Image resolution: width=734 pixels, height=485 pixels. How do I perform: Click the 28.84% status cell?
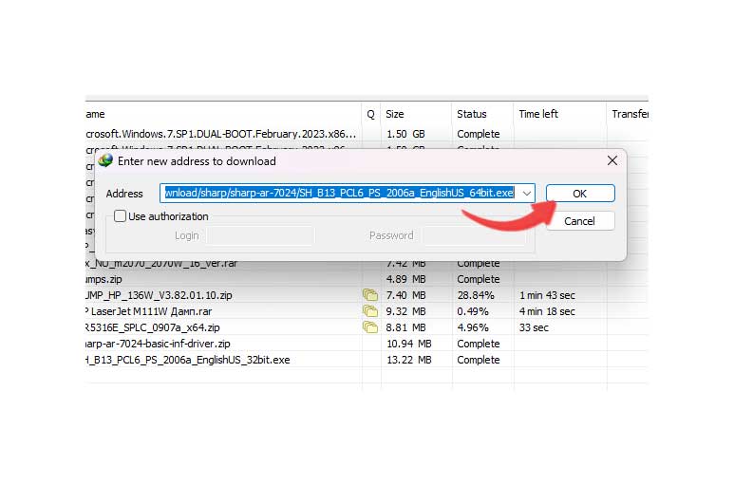pos(475,295)
